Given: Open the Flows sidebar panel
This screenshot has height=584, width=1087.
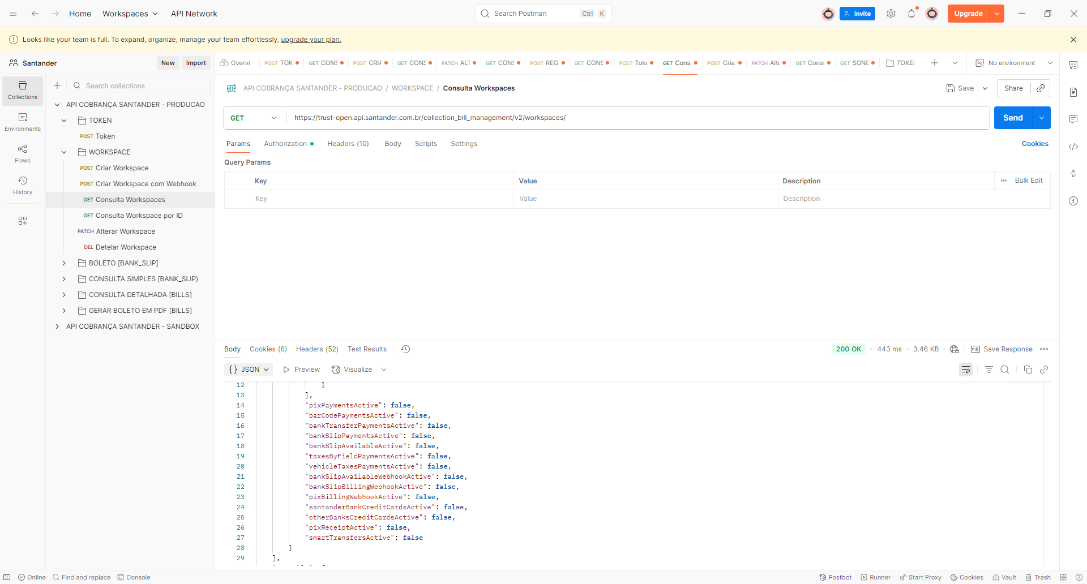Looking at the screenshot, I should [x=23, y=154].
